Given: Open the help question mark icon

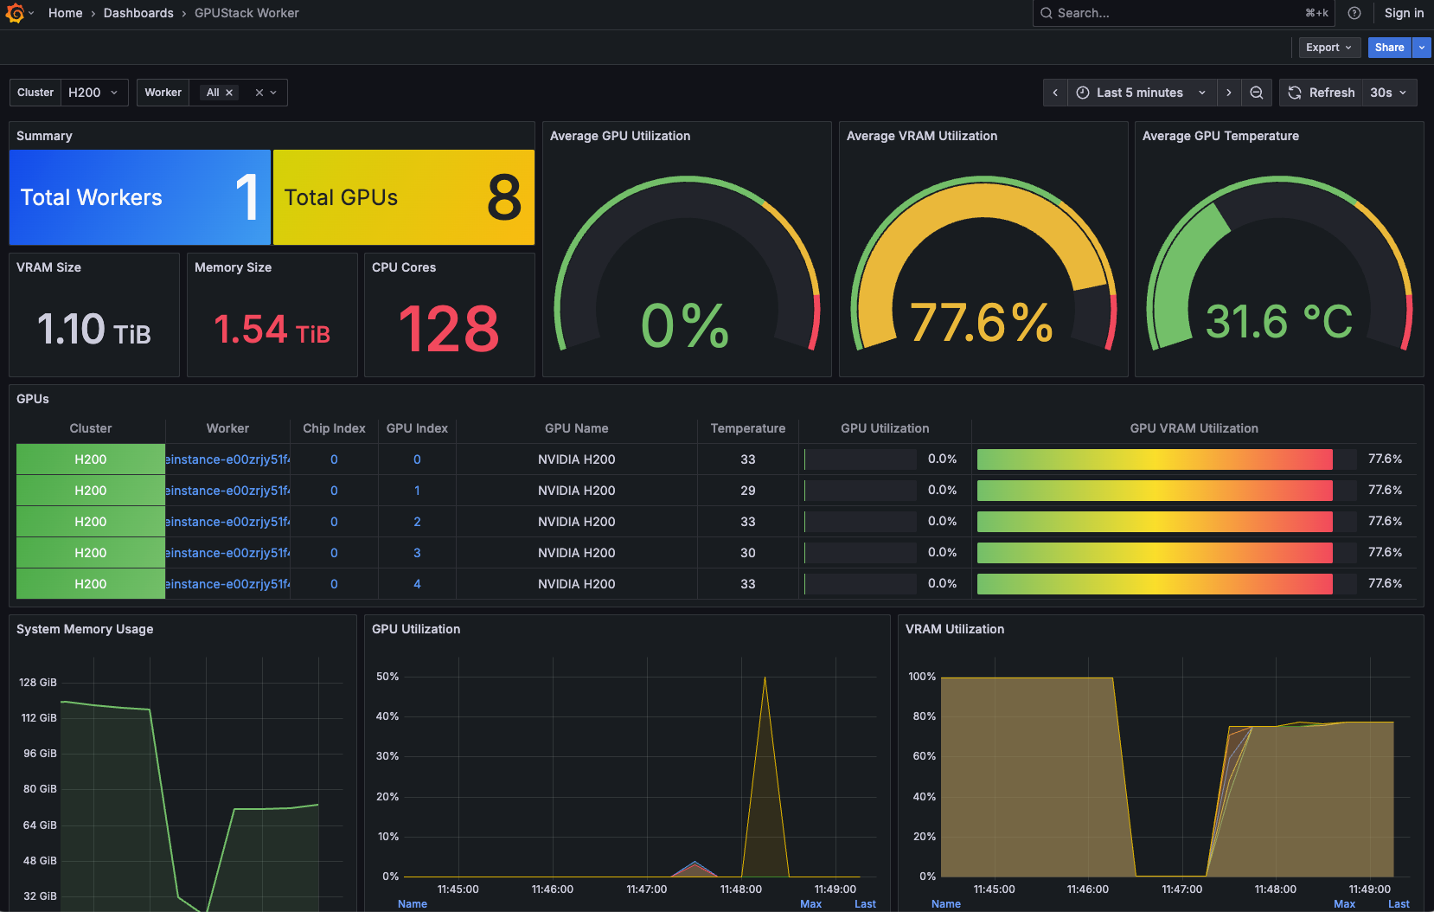Looking at the screenshot, I should click(x=1354, y=13).
